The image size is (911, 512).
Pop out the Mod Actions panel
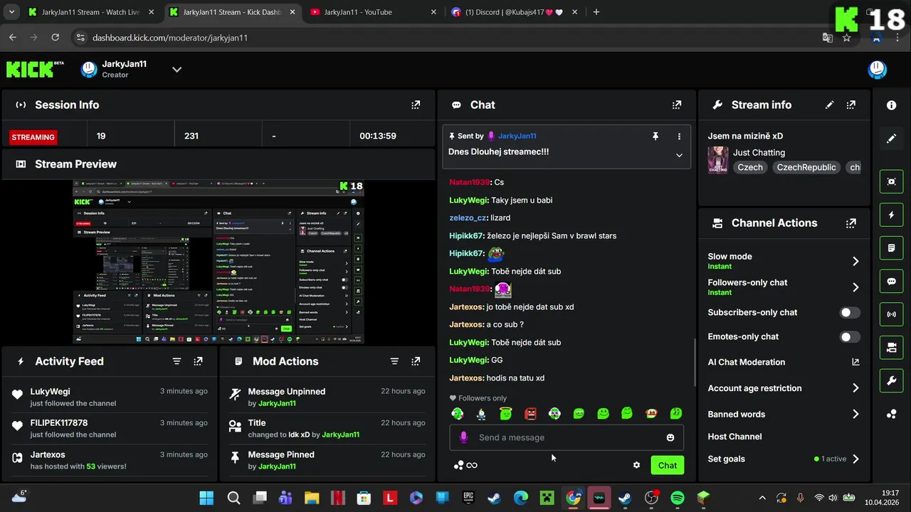[x=416, y=361]
